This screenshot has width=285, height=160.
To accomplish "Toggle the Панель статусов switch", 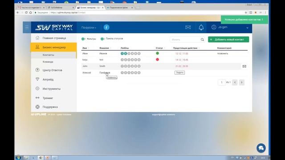I will (102, 39).
